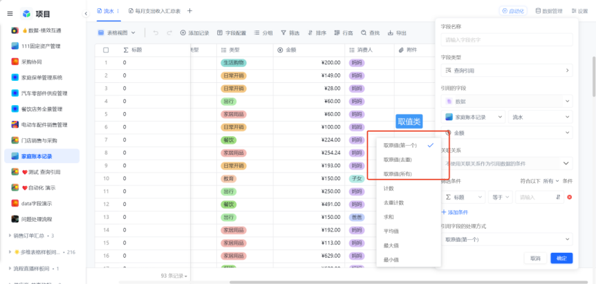596x284 pixels.
Task: Select 平均值 option
Action: (409, 231)
